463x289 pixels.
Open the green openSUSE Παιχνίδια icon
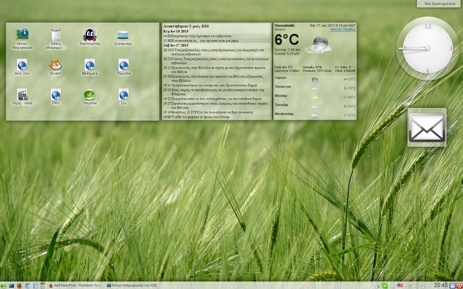coord(90,97)
